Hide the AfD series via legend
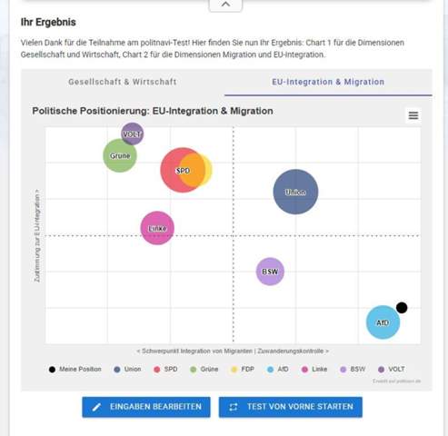Image resolution: width=448 pixels, height=436 pixels. (278, 370)
